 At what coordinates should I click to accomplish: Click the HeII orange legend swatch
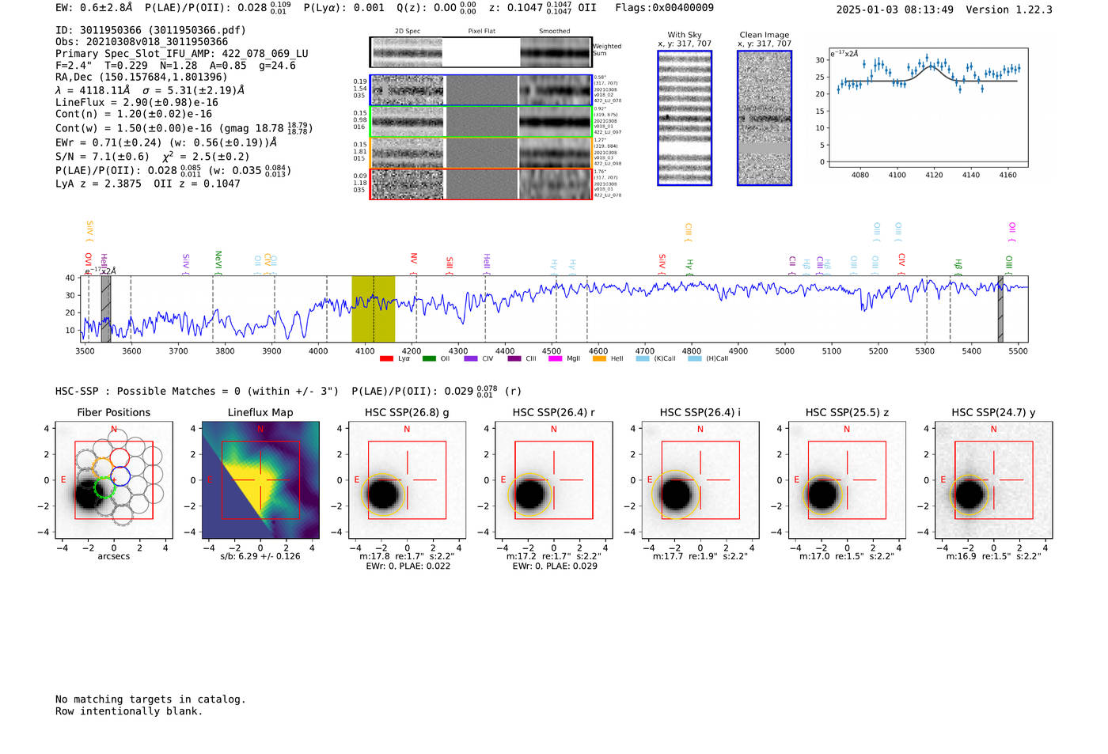pyautogui.click(x=599, y=358)
